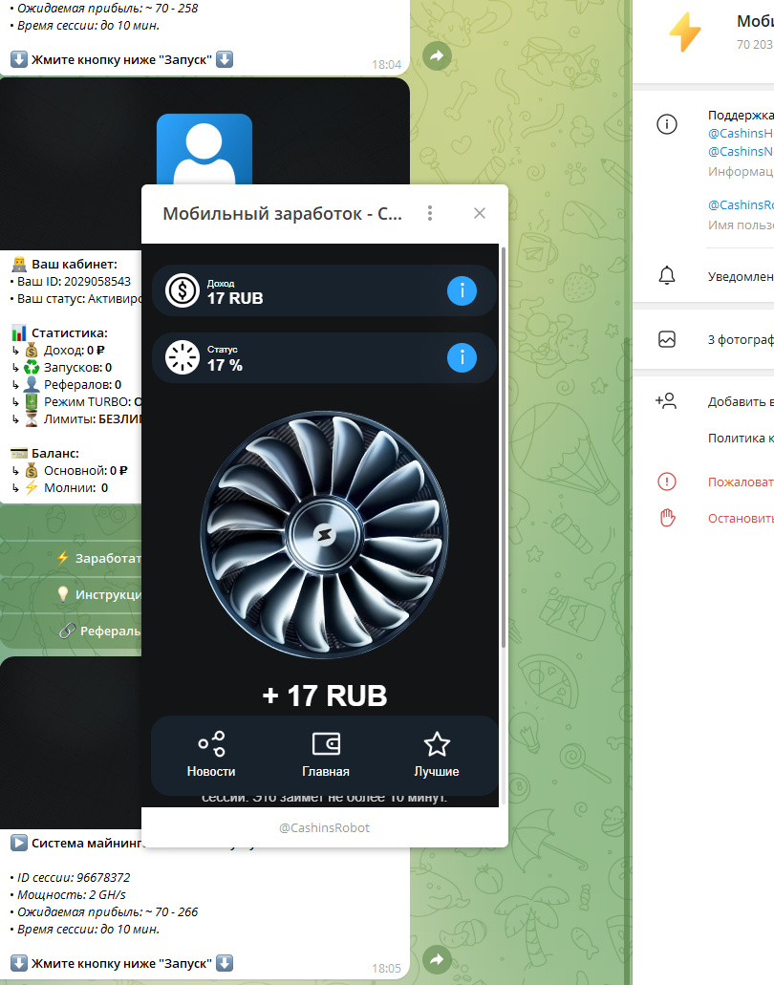Click the @CashinsRobot label in mini app footer
The height and width of the screenshot is (985, 774).
[324, 828]
